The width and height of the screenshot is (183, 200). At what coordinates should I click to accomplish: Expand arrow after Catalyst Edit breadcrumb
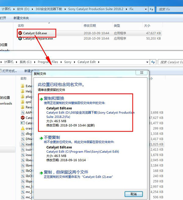[x=99, y=62]
